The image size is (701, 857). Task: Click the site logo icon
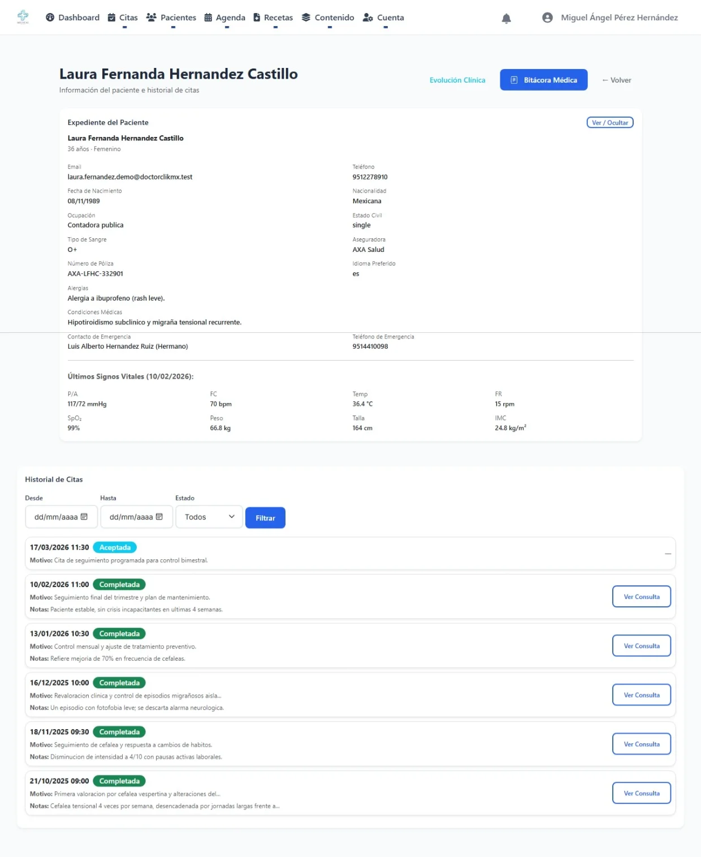pos(23,17)
